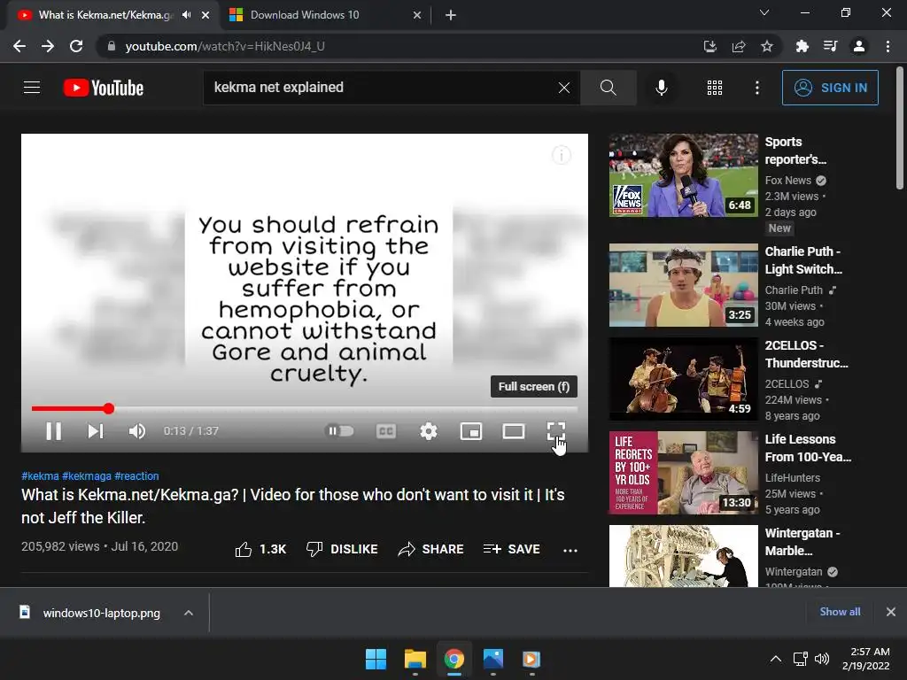Save the video to a playlist

511,549
